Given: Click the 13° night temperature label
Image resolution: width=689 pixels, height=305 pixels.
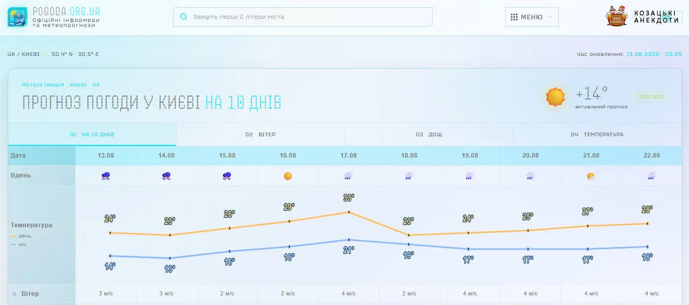Looking at the screenshot, I should (x=169, y=268).
